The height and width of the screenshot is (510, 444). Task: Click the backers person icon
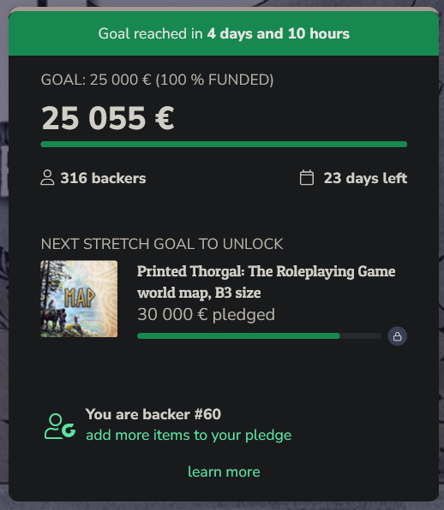point(47,178)
